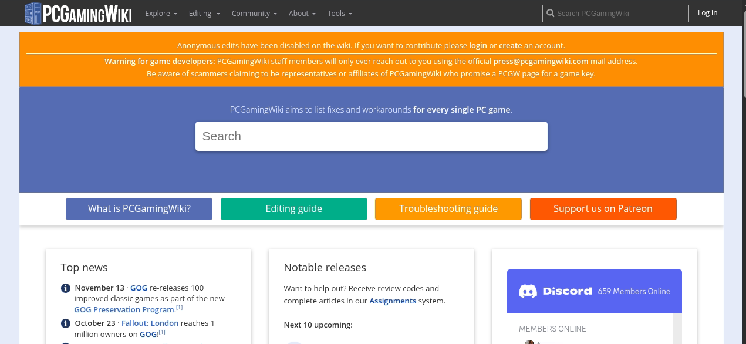The width and height of the screenshot is (746, 344).
Task: Click the Log in link
Action: coord(707,13)
